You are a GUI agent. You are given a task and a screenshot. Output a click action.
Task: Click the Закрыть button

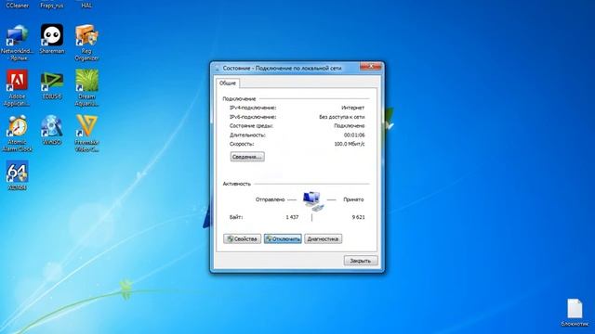(x=361, y=261)
